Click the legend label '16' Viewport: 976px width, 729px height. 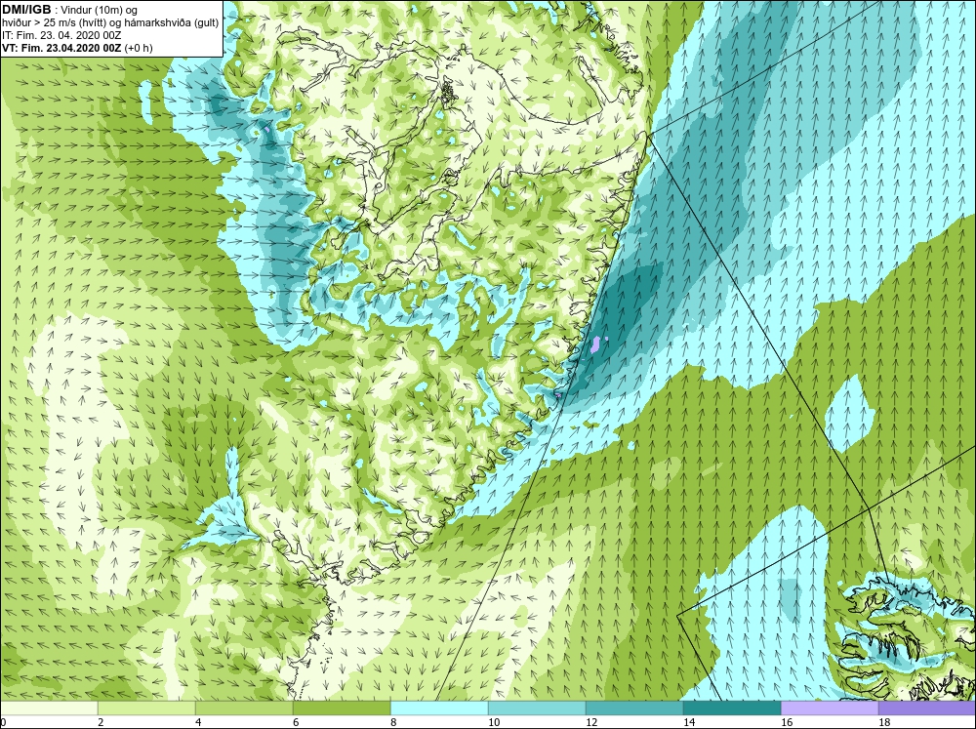coord(787,722)
